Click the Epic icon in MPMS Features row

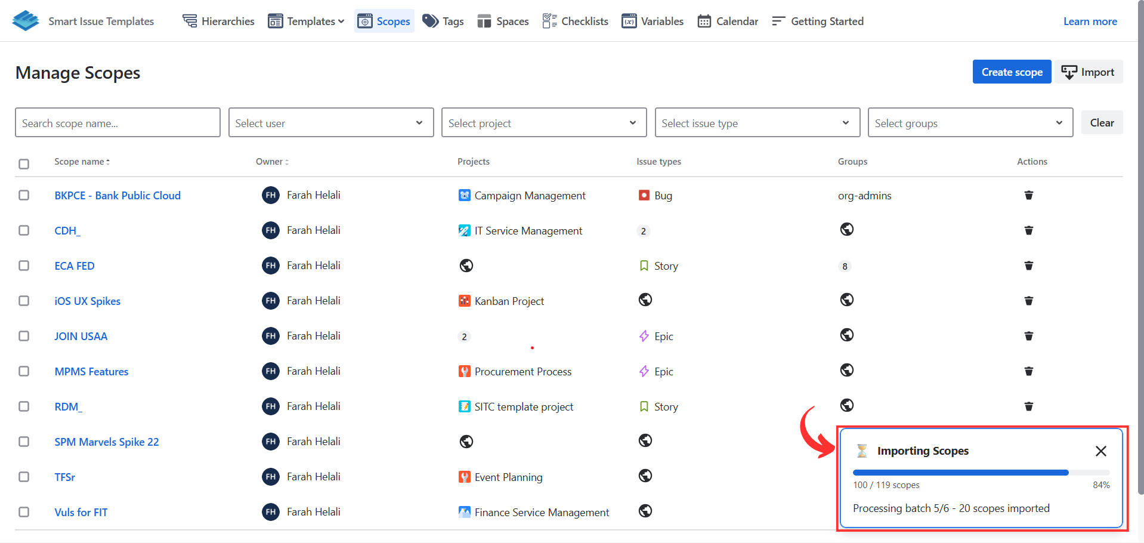(x=644, y=371)
